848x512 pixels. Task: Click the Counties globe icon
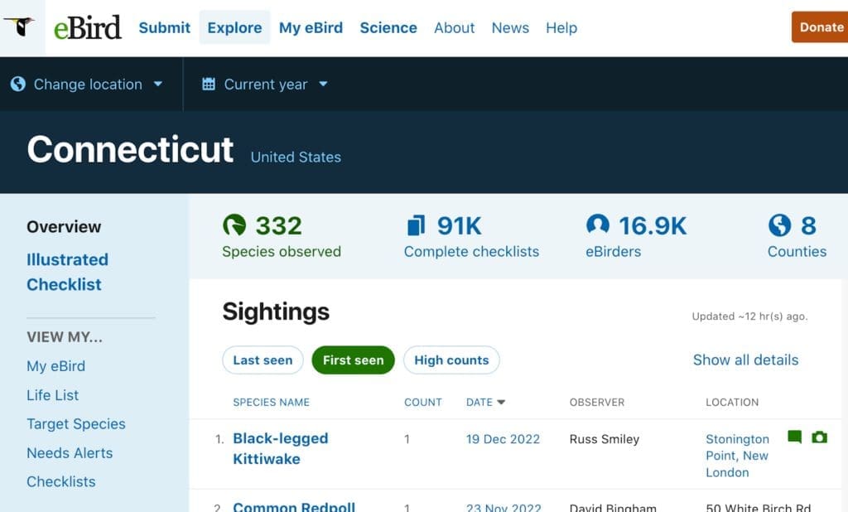pyautogui.click(x=779, y=225)
